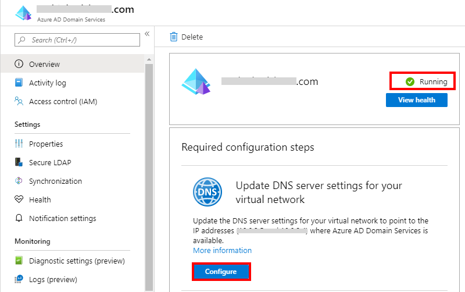Click the Properties bars icon
This screenshot has height=292, width=465.
19,144
